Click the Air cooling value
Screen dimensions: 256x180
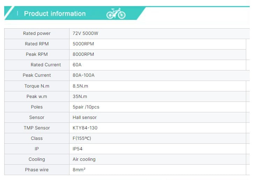84,159
